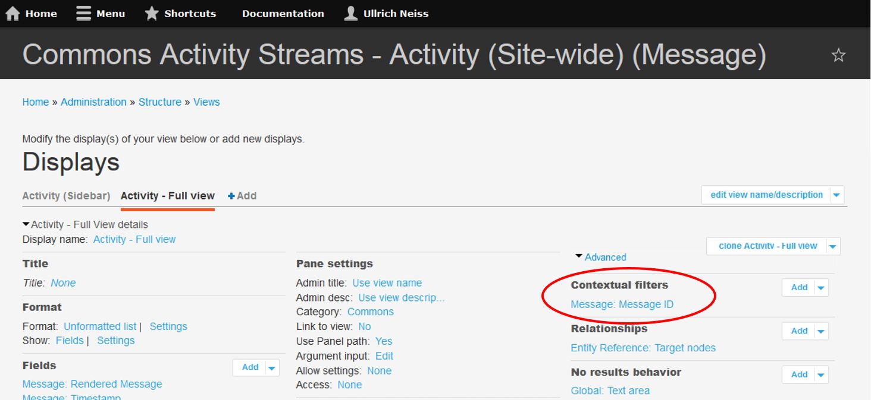871x400 pixels.
Task: Click Edit next to Argument input
Action: tap(384, 356)
